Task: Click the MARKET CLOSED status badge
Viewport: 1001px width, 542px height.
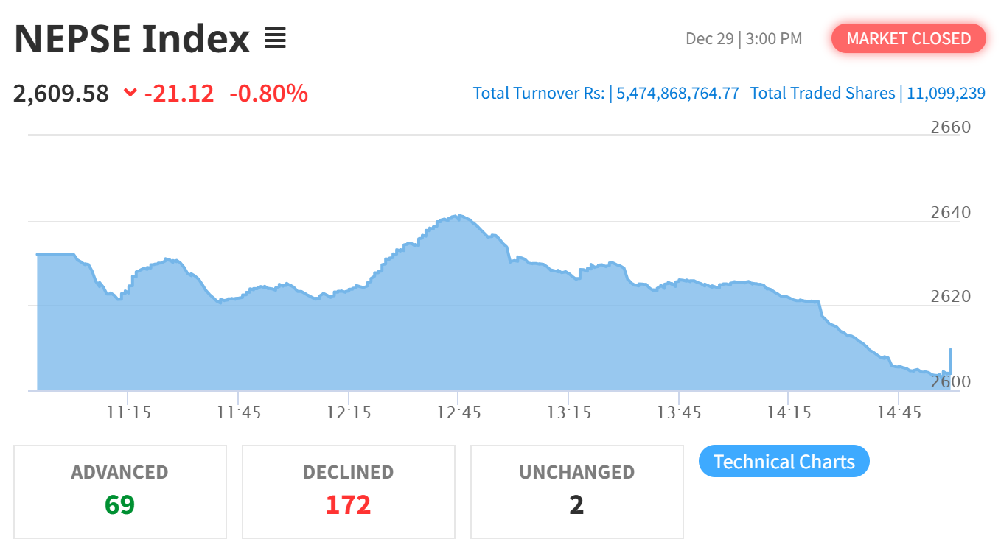Action: click(x=908, y=38)
